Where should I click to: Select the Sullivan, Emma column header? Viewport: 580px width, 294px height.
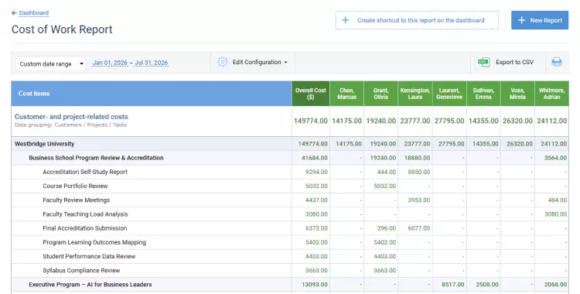483,94
